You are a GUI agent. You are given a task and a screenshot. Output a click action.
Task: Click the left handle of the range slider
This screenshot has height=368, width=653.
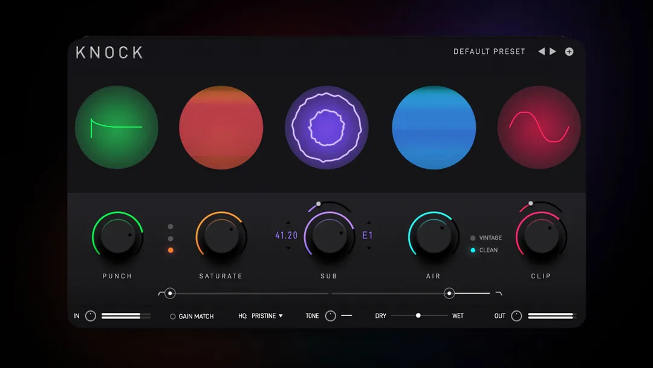170,293
